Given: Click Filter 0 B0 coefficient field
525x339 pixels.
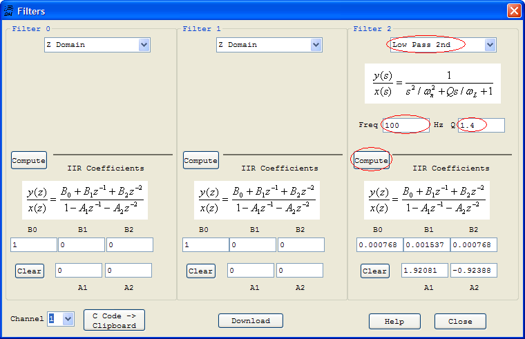Looking at the screenshot, I should [33, 245].
